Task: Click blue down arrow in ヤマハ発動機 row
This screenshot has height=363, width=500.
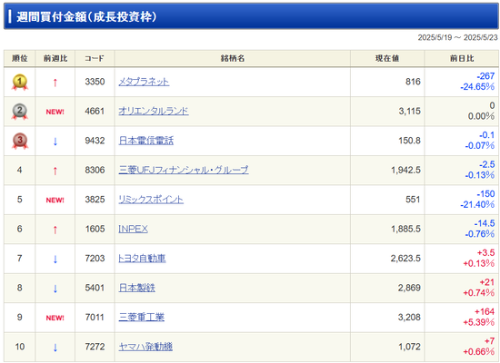Action: coord(55,347)
